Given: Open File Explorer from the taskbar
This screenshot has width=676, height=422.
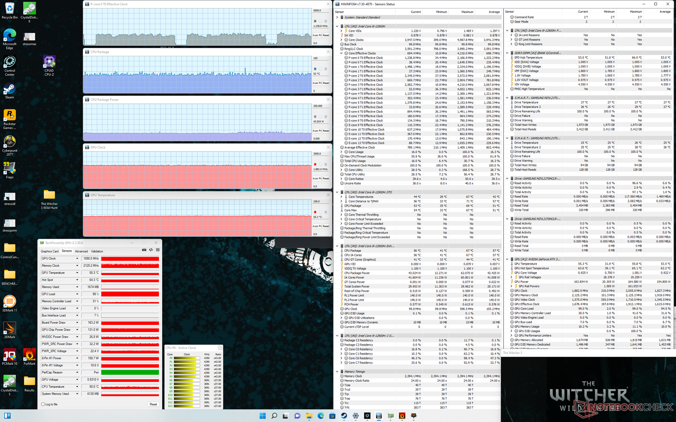Looking at the screenshot, I should [309, 416].
